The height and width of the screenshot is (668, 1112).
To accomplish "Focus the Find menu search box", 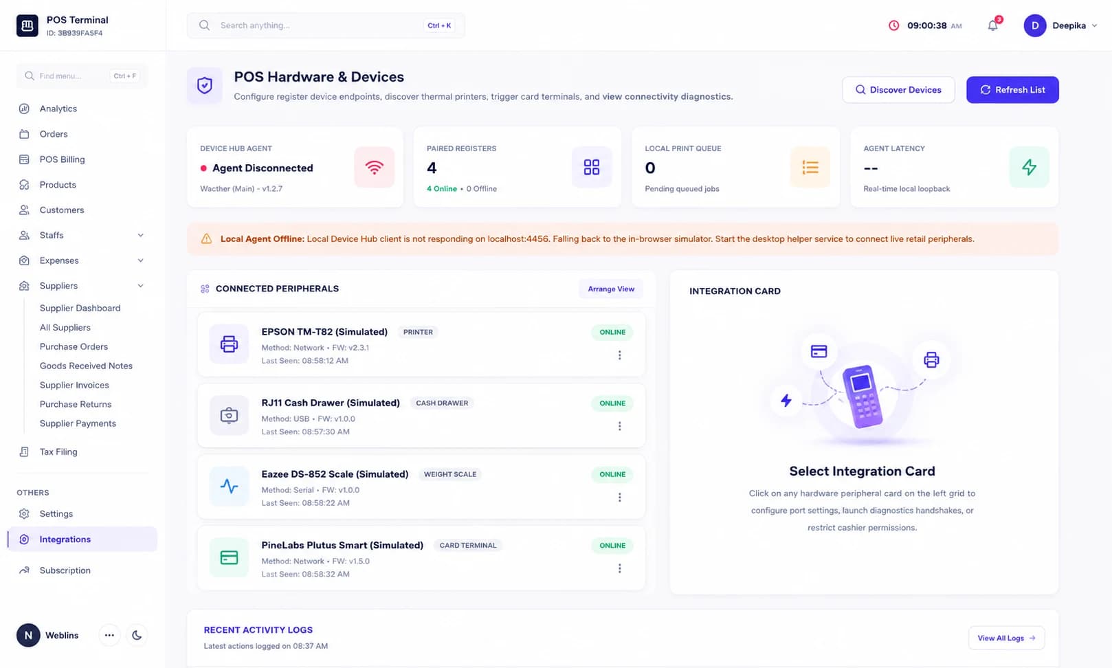I will click(82, 76).
